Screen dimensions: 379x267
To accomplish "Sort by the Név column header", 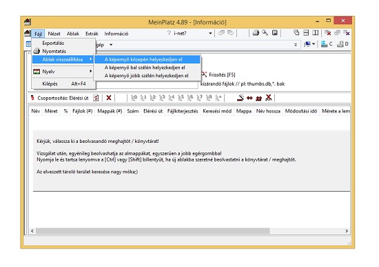I will point(36,111).
